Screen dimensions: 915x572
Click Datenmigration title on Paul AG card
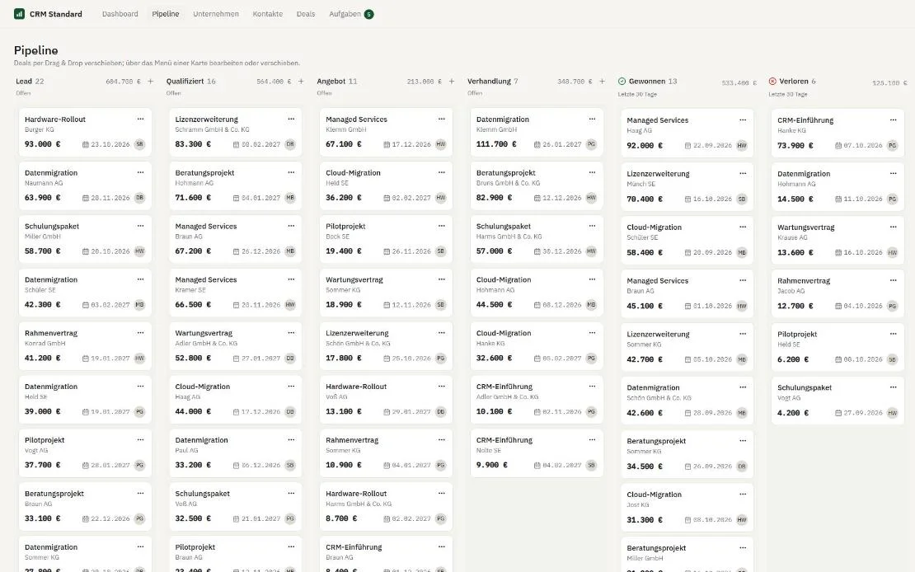pyautogui.click(x=201, y=440)
